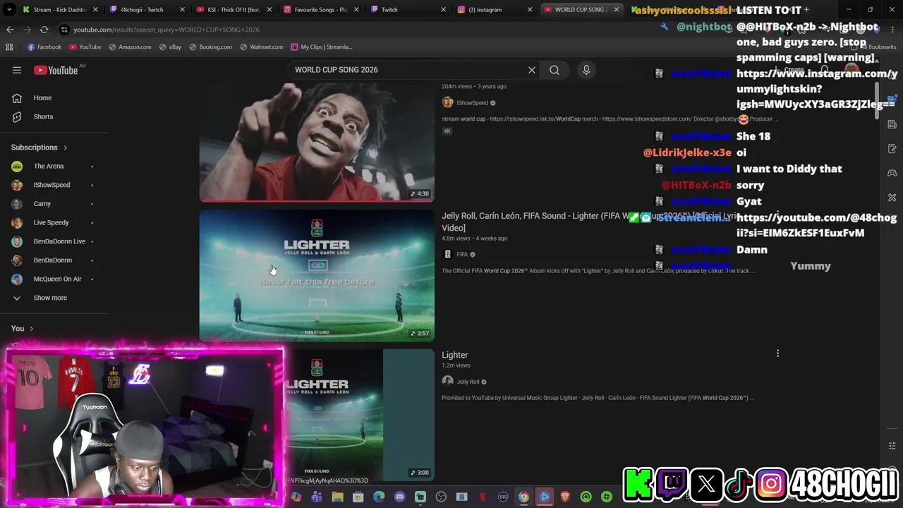The height and width of the screenshot is (508, 903).
Task: Open OBS Studio from the taskbar
Action: pos(441,497)
